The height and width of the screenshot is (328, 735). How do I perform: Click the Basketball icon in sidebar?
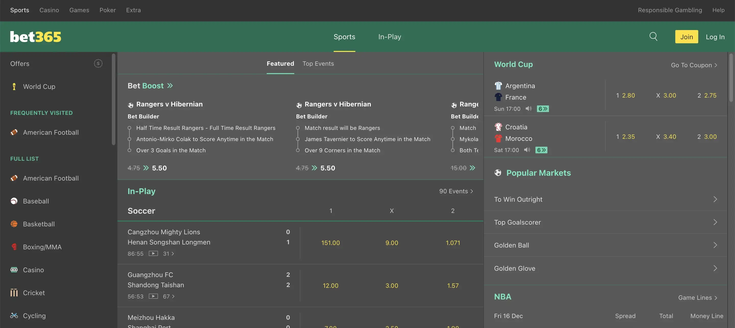(14, 224)
